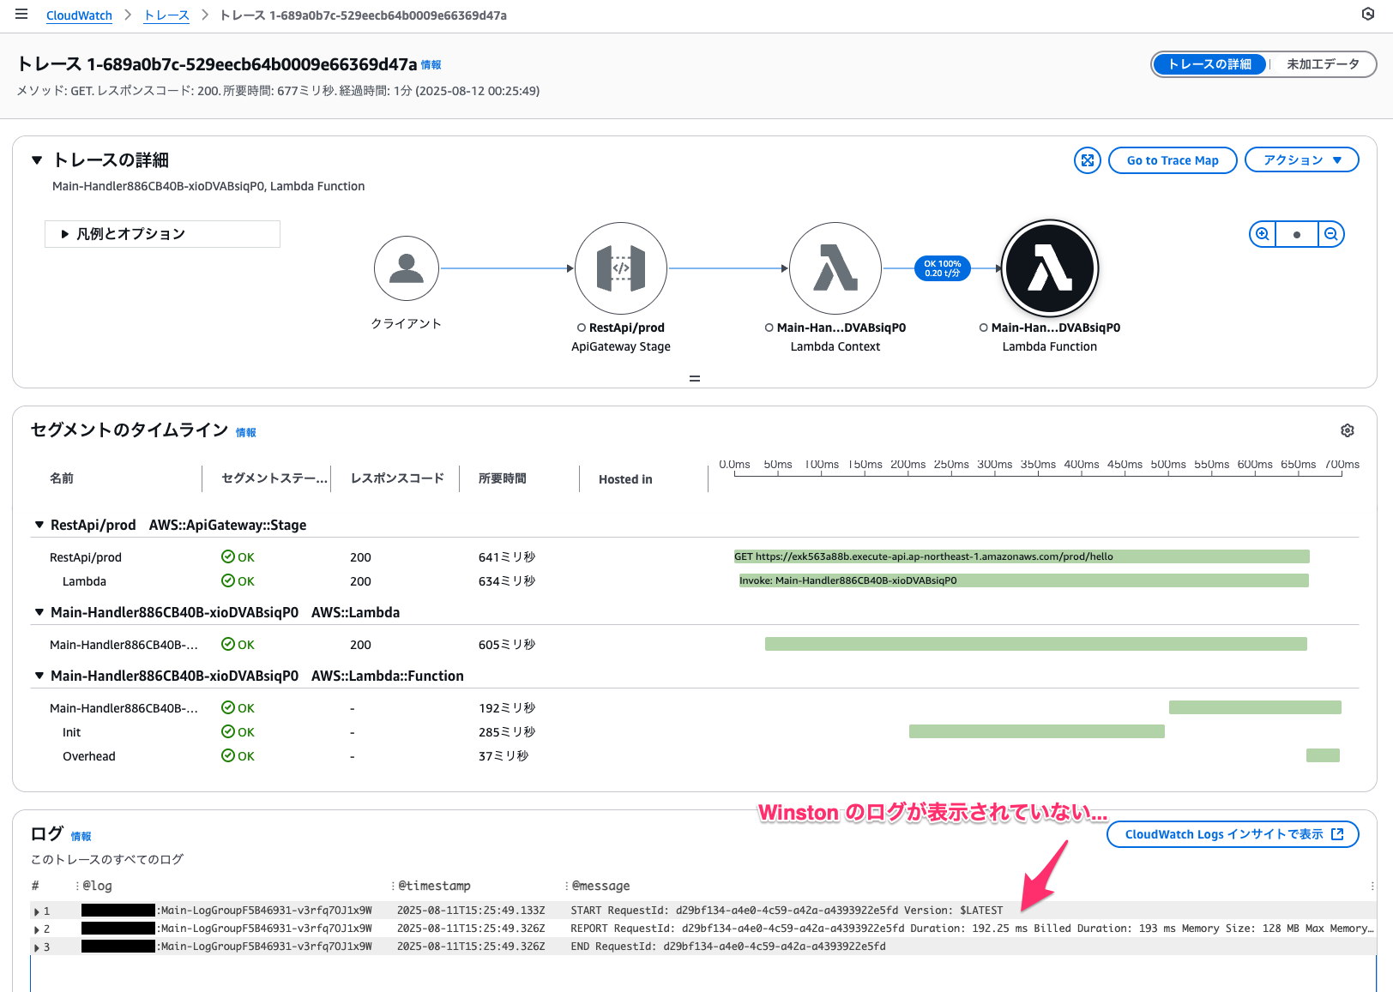Collapse RestApi/prod AWS::ApiGateway::Stage group
Screen dimensions: 1393x992
39,525
